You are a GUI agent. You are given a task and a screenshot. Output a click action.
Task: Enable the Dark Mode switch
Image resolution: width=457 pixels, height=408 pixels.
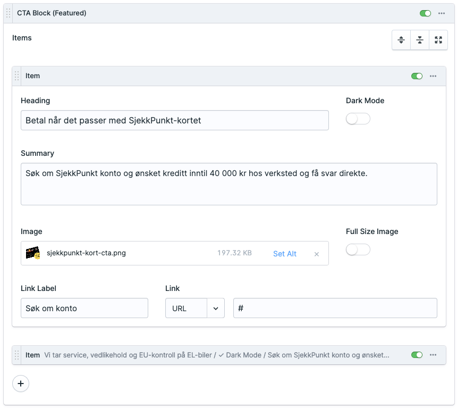click(x=358, y=119)
